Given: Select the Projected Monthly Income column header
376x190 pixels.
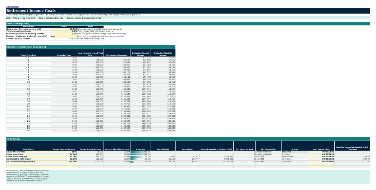Looking at the screenshot, I should pyautogui.click(x=163, y=53).
